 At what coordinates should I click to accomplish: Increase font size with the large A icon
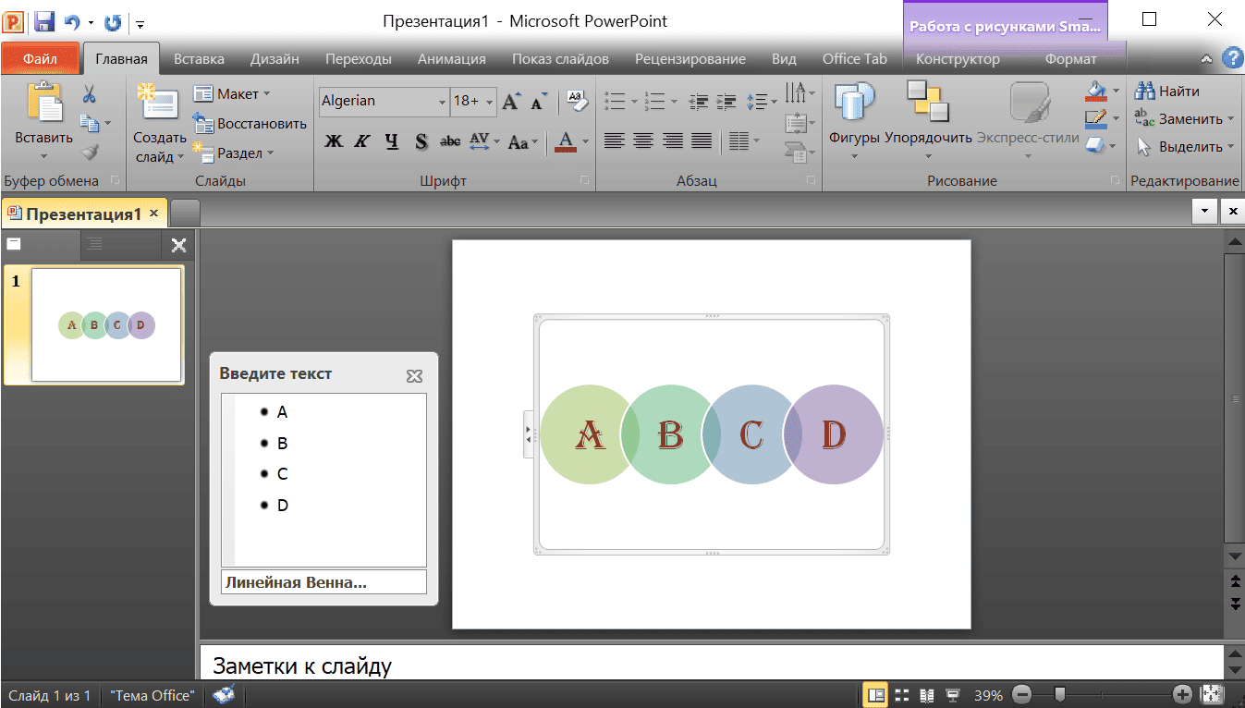pos(512,101)
